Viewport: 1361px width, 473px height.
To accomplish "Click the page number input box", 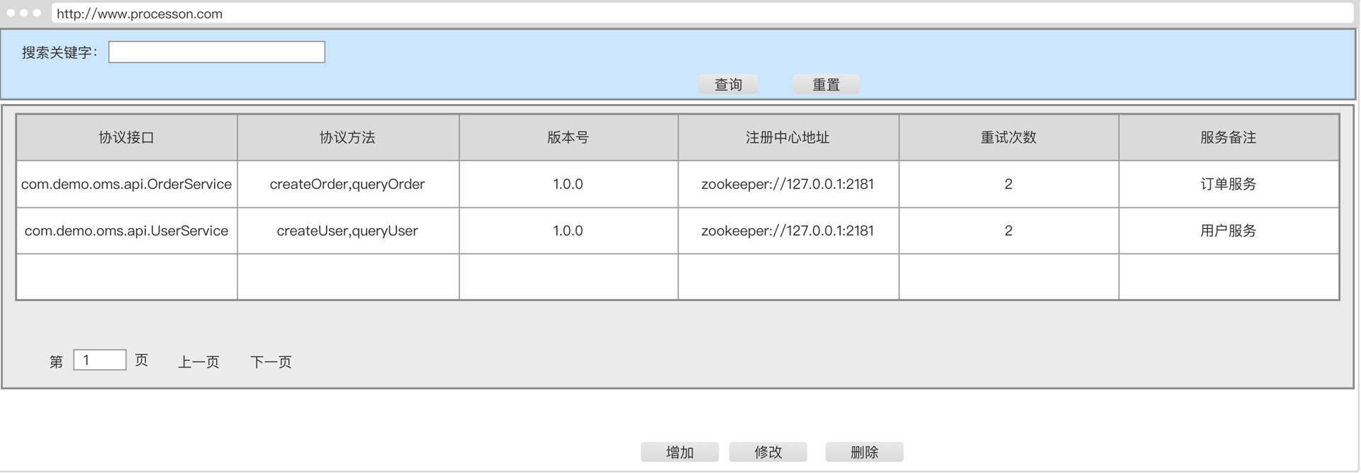I will coord(100,360).
